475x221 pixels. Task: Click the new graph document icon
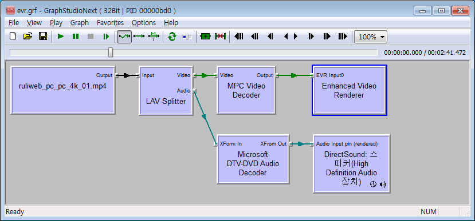(x=13, y=37)
